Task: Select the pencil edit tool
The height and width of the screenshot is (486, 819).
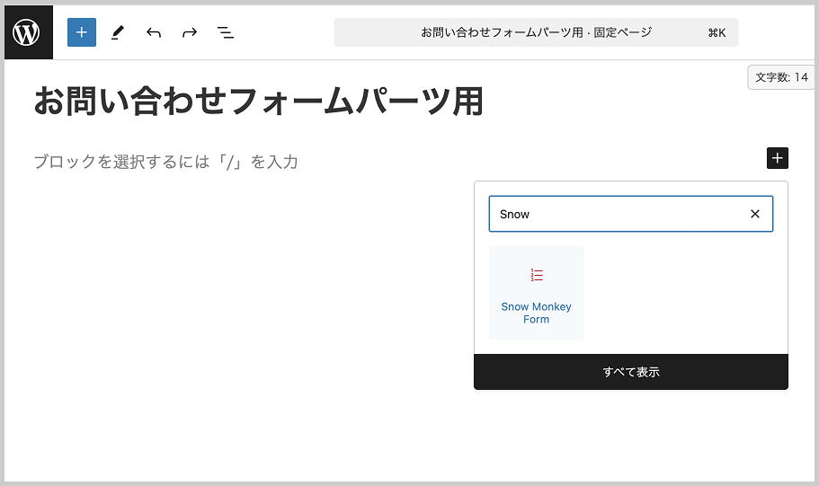Action: 118,32
